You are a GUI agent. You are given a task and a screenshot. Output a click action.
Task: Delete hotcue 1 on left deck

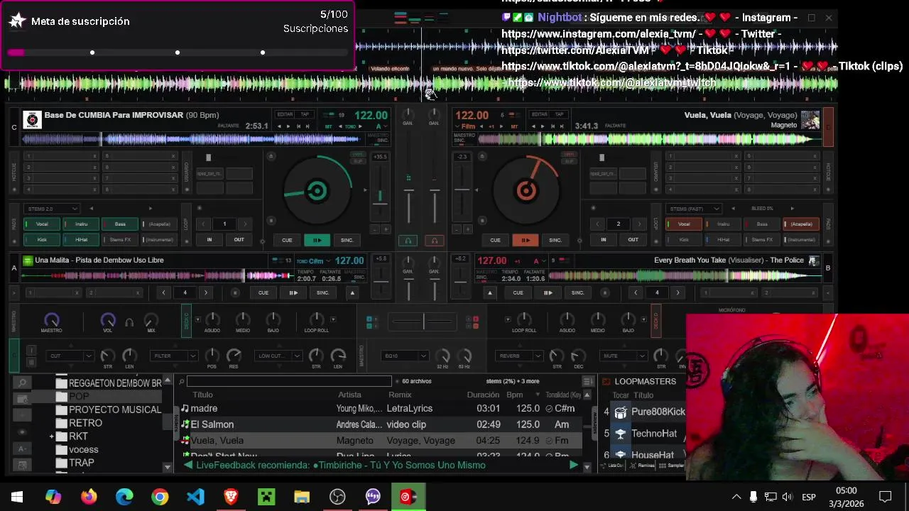(x=94, y=156)
